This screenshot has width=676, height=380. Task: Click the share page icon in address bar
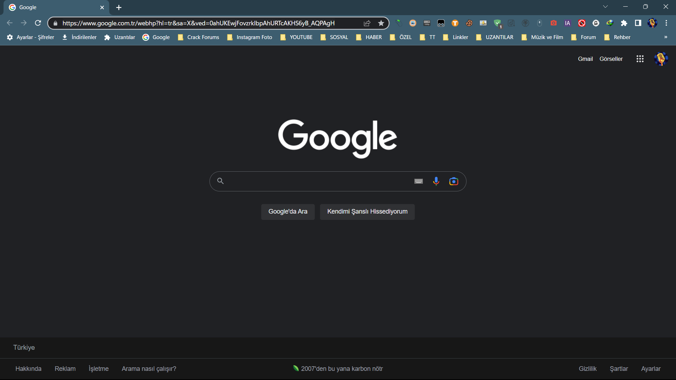coord(367,23)
